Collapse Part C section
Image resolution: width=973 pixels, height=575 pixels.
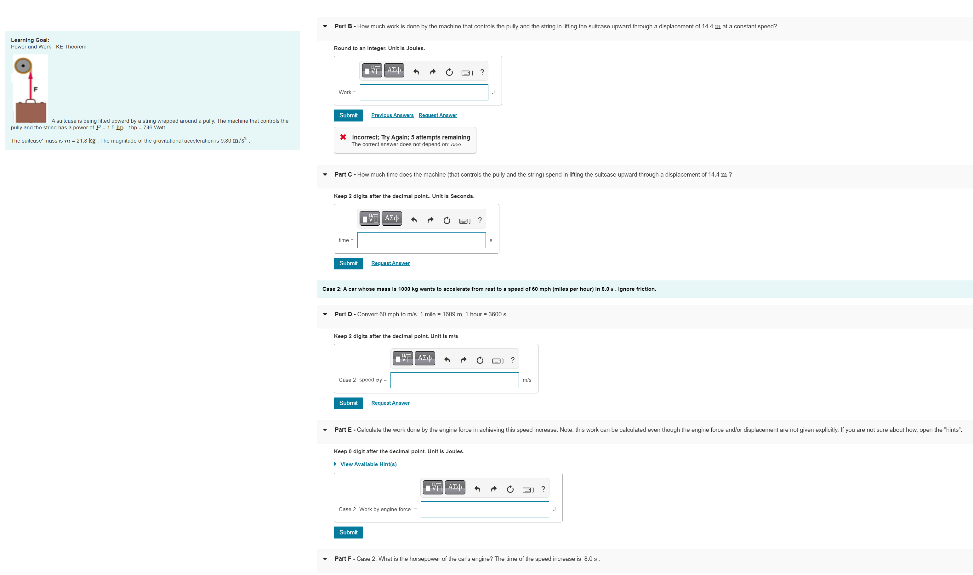(325, 175)
